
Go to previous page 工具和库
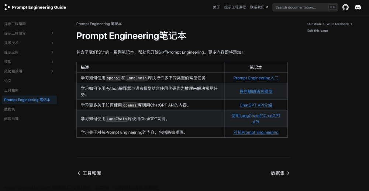click(89, 173)
